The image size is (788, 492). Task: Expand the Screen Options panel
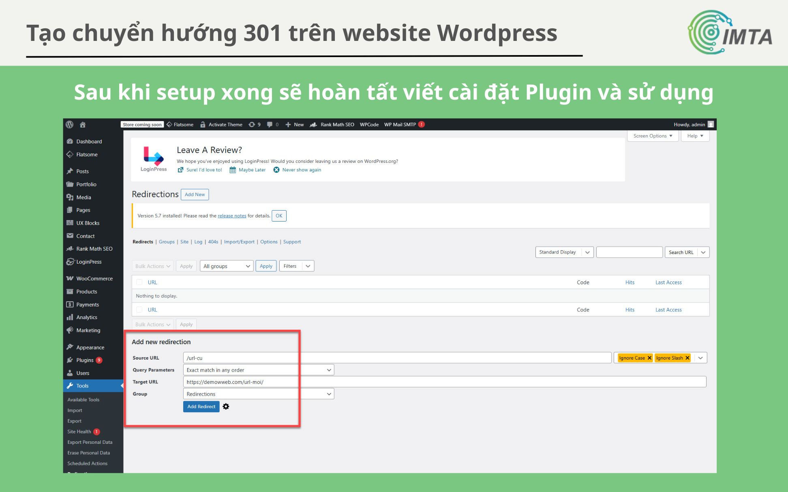tap(653, 136)
